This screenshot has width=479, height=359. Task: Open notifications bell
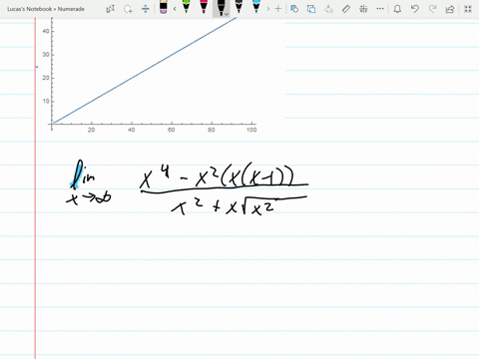pos(397,9)
